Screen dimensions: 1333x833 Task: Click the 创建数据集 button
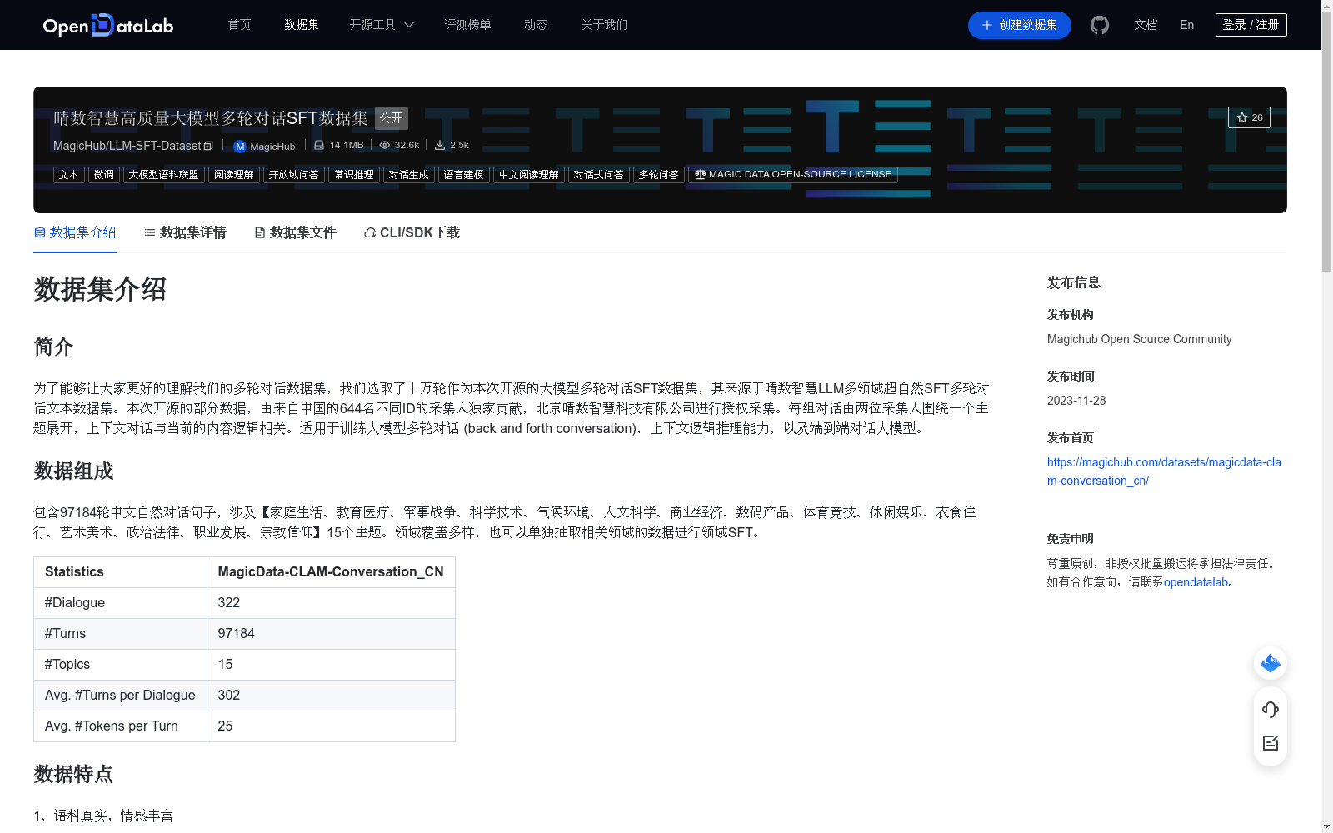pos(1019,25)
